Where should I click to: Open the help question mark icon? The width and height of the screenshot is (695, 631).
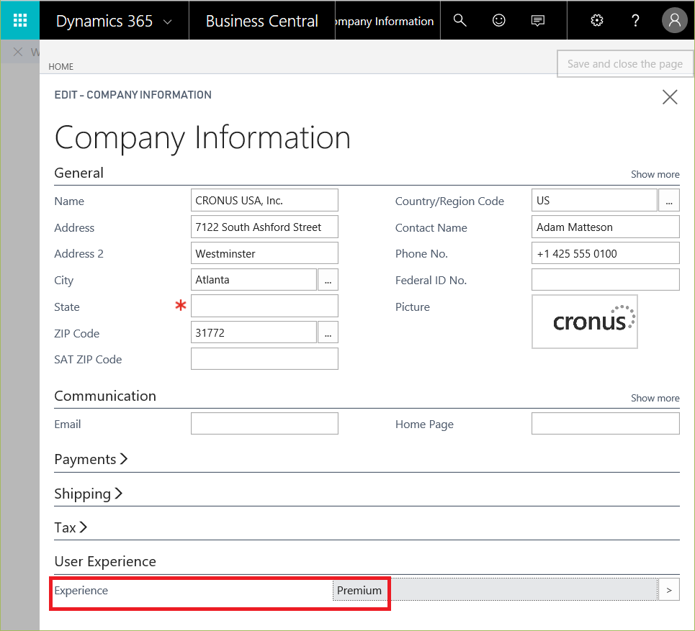635,20
